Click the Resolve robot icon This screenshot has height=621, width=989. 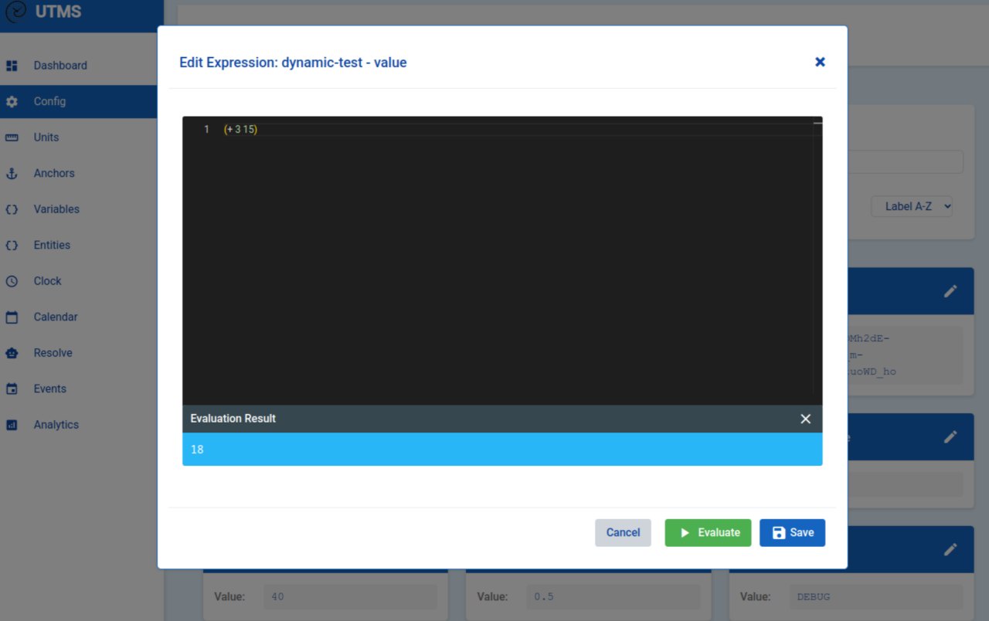click(12, 353)
